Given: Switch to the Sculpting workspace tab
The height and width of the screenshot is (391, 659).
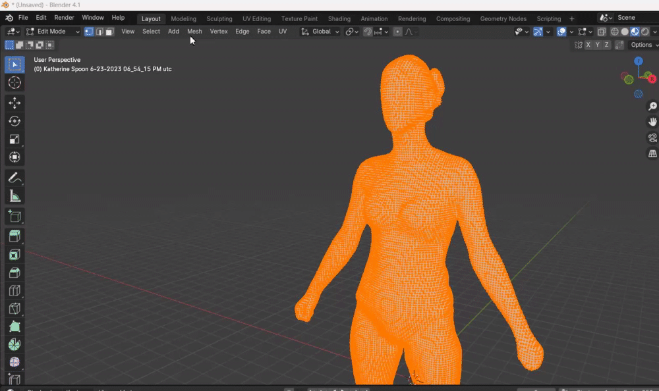Looking at the screenshot, I should tap(219, 19).
